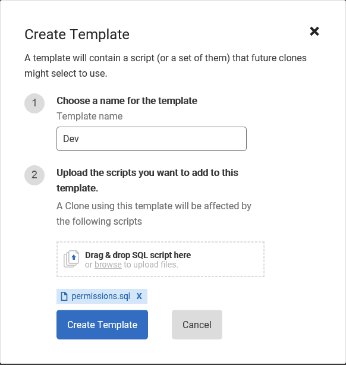Image resolution: width=346 pixels, height=365 pixels.
Task: Click the 'A template will contain a script' intro text
Action: 165,65
